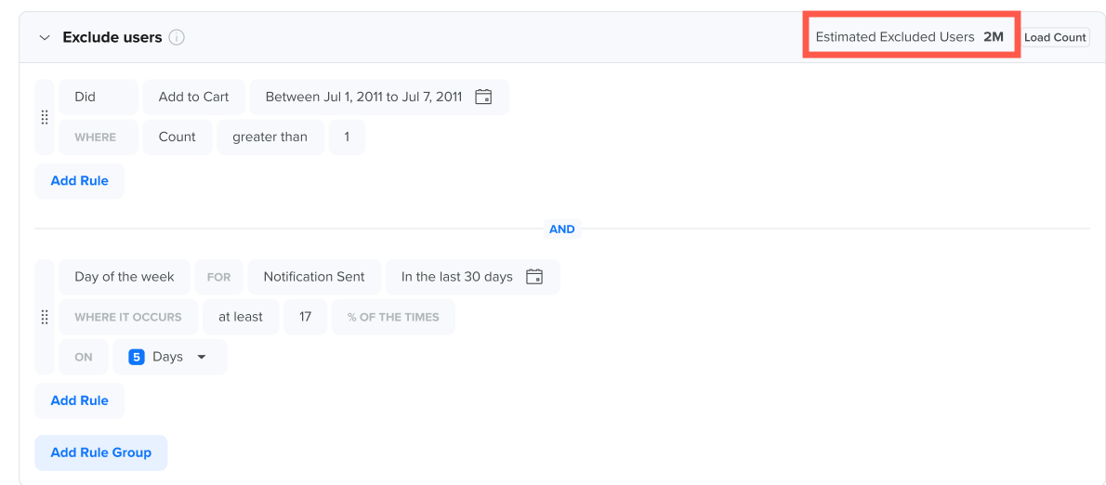Screen dimensions: 1106x485
Task: Click the first Add Rule button
Action: coord(80,181)
